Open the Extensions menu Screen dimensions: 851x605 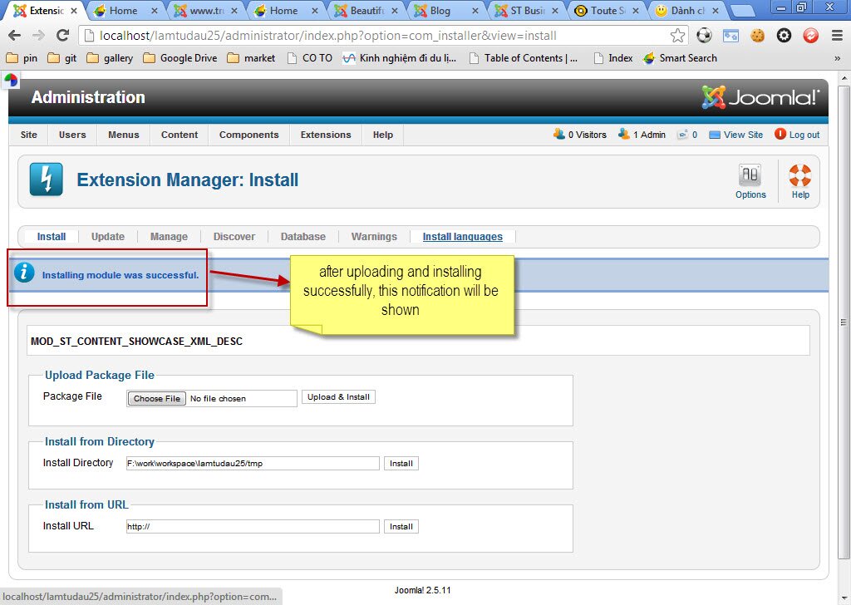pos(326,135)
